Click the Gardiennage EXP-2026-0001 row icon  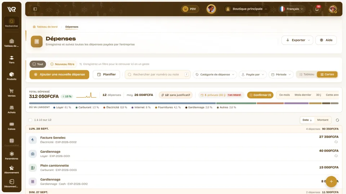(x=33, y=154)
